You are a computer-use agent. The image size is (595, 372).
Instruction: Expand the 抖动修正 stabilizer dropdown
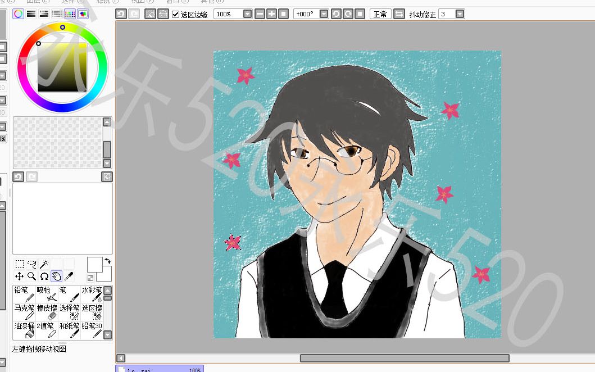click(460, 14)
